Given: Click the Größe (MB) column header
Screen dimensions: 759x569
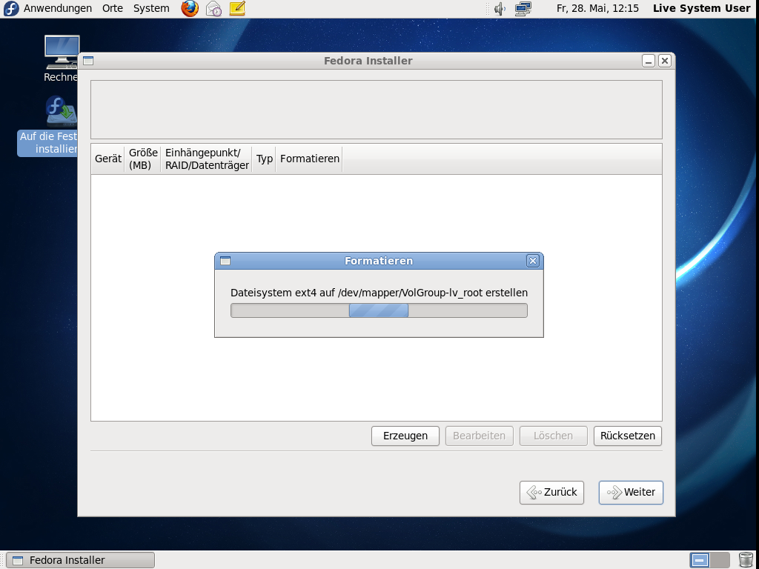Looking at the screenshot, I should 143,159.
